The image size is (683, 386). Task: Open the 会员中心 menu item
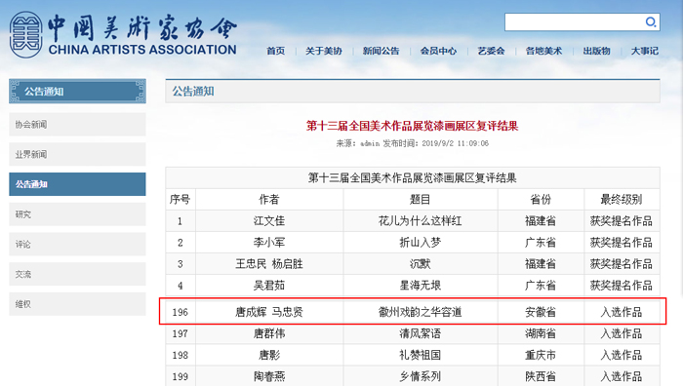pyautogui.click(x=438, y=51)
